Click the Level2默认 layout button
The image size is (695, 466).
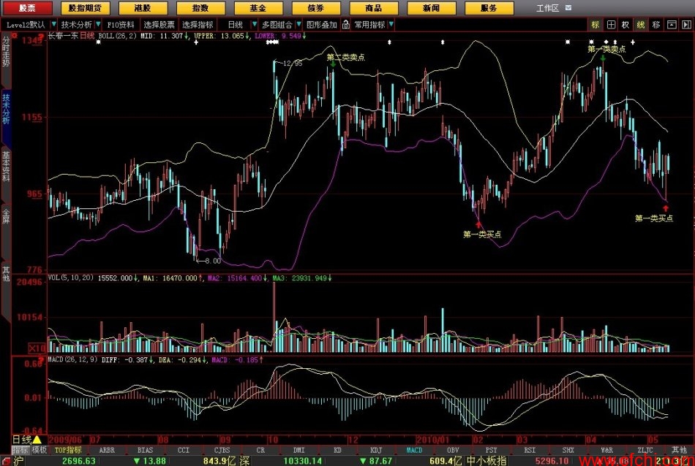26,25
